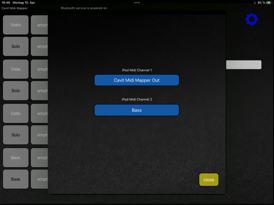The height and width of the screenshot is (205, 274).
Task: Choose the Cavit Midi Mapper Out port button
Action: click(137, 80)
